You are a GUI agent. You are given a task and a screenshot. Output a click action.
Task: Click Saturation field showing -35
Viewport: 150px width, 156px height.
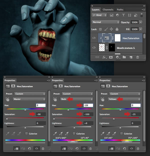point(136,114)
